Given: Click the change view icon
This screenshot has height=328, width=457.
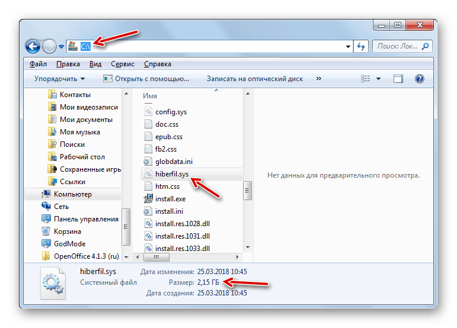Looking at the screenshot, I should [366, 79].
